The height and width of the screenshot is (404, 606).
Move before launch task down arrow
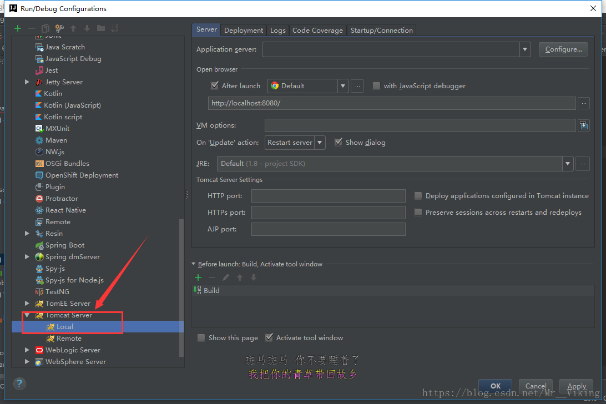(x=254, y=277)
